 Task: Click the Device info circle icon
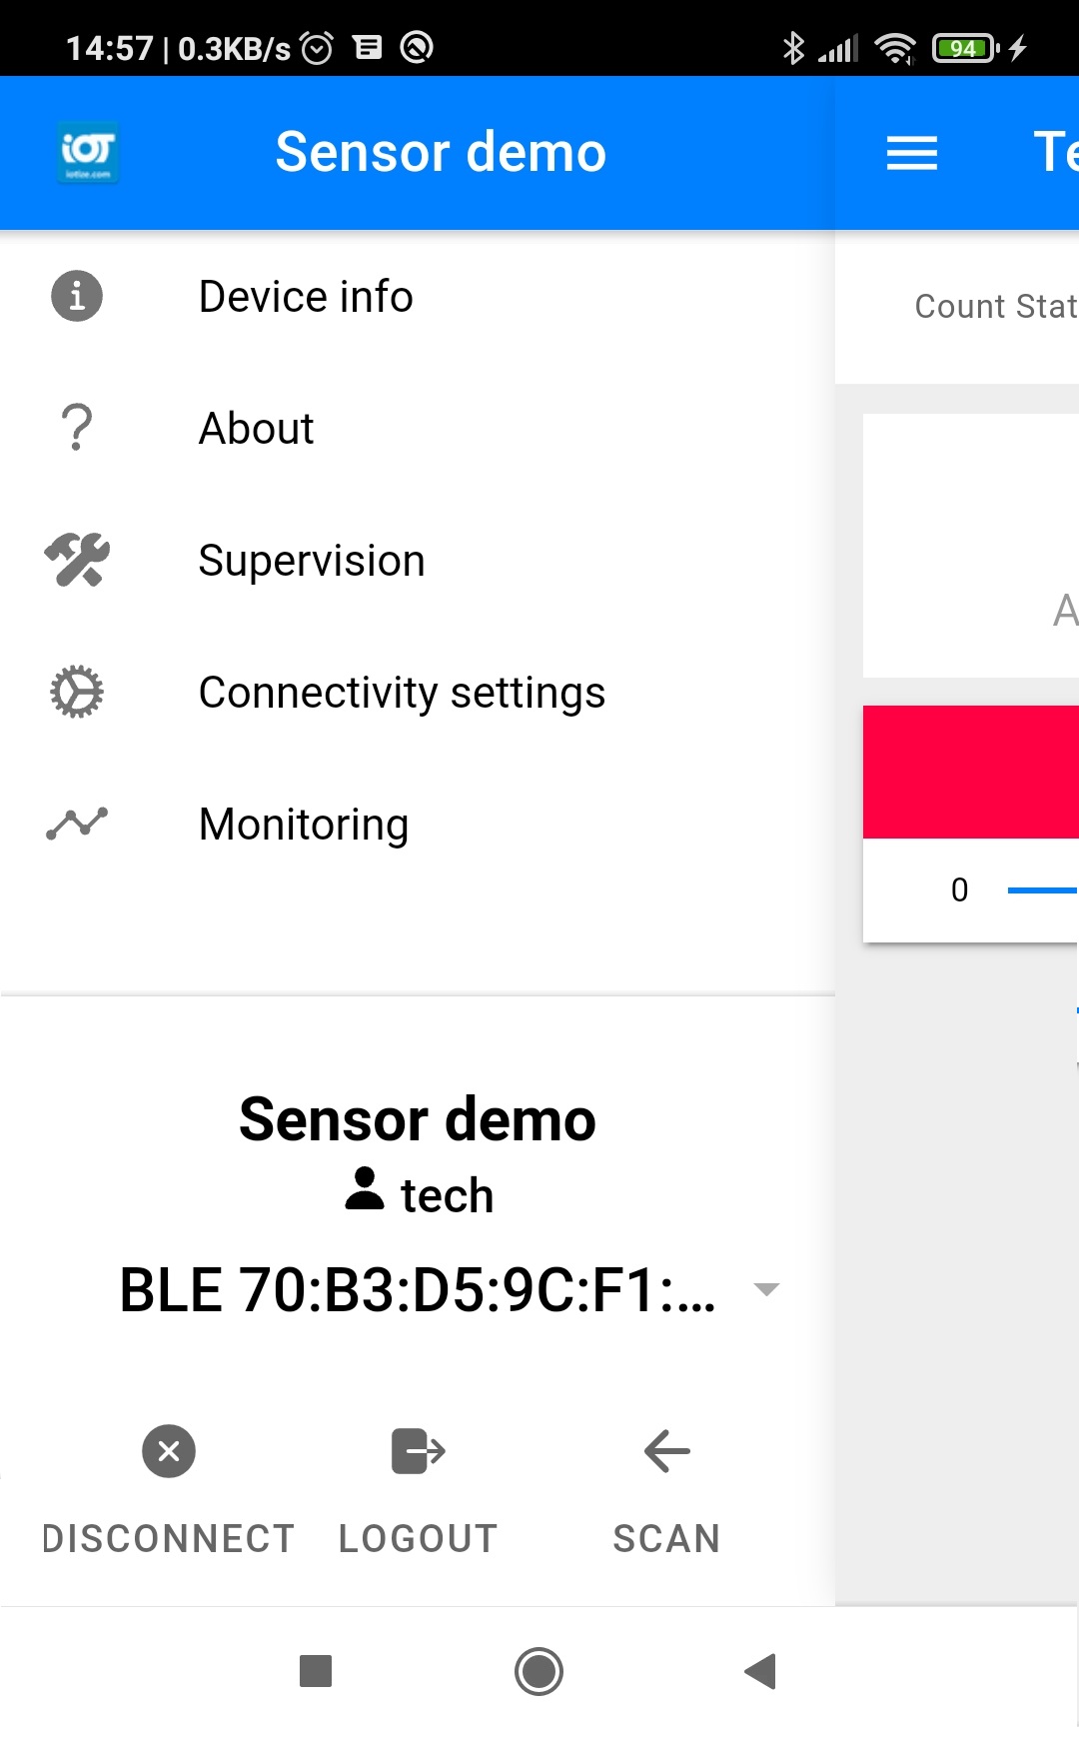pos(77,296)
